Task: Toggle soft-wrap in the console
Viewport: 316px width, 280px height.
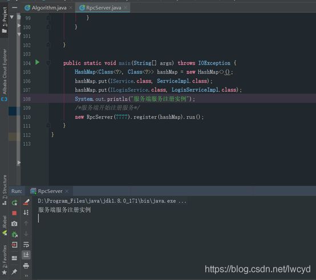Action: pos(26,245)
